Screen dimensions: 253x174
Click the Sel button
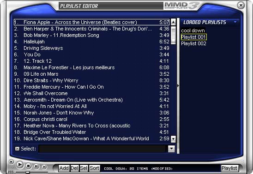point(84,168)
